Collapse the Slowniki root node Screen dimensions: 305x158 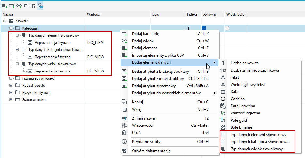tap(5, 21)
